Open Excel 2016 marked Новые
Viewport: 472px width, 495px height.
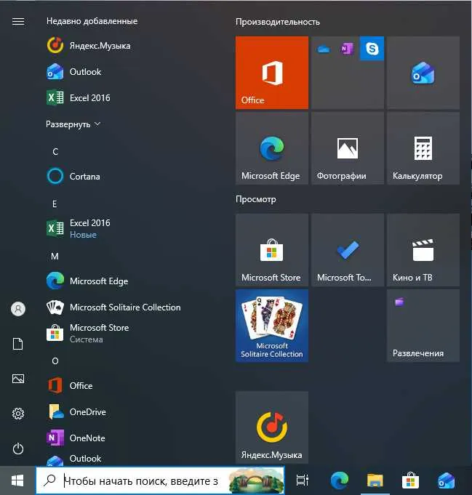click(x=79, y=228)
